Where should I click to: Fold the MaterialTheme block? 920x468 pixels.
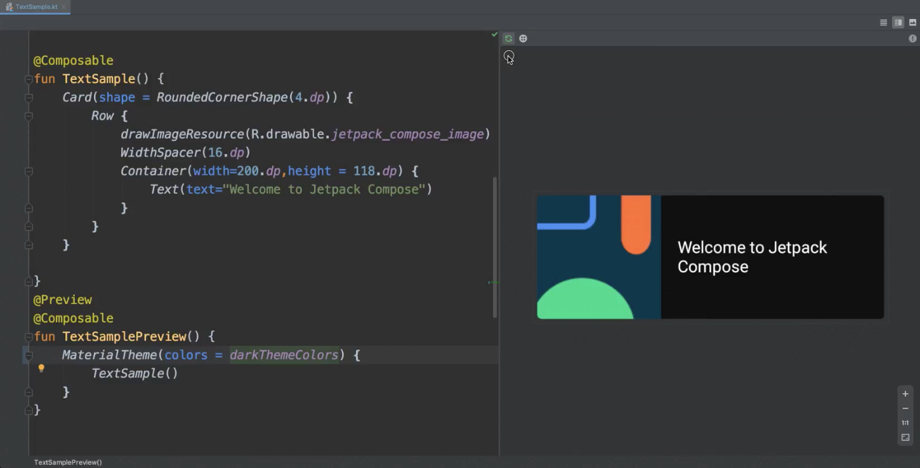[x=29, y=356]
